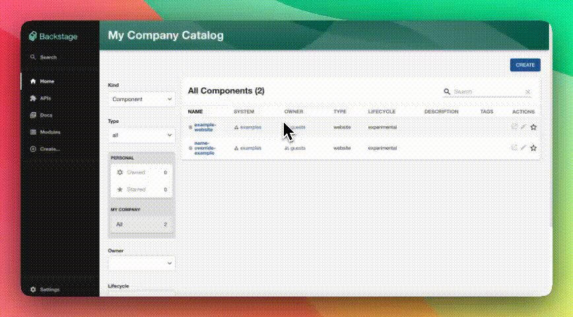Open Settings in the sidebar

tap(49, 289)
